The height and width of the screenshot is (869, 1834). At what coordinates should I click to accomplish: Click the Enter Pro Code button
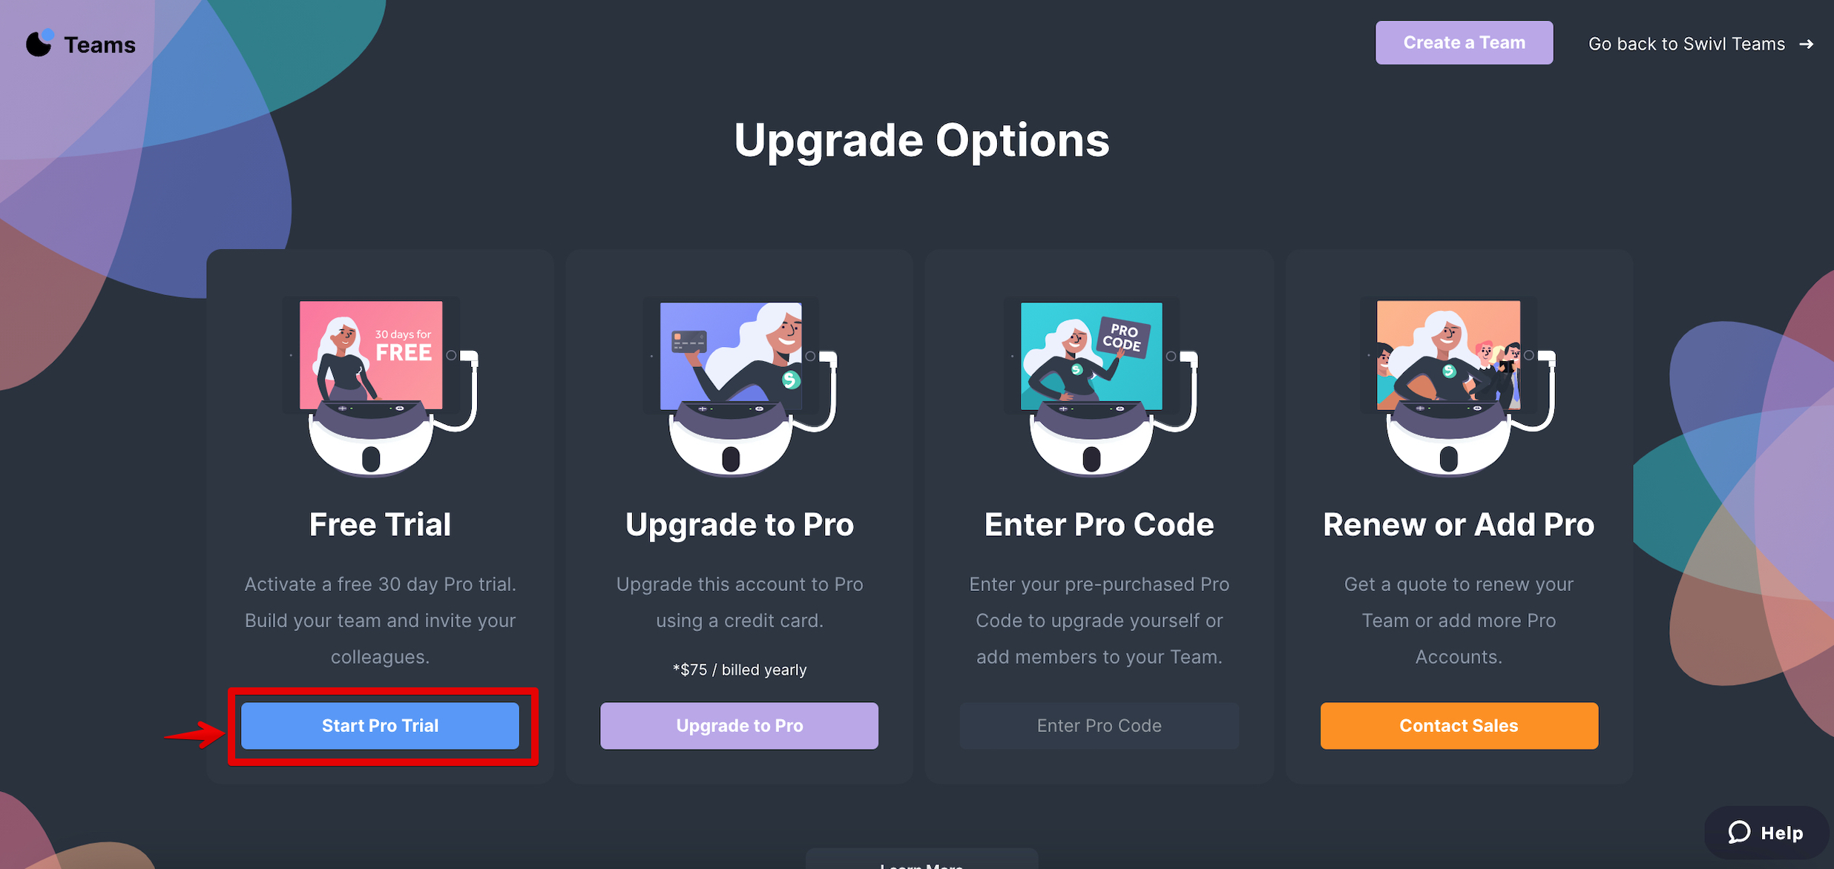(1099, 725)
